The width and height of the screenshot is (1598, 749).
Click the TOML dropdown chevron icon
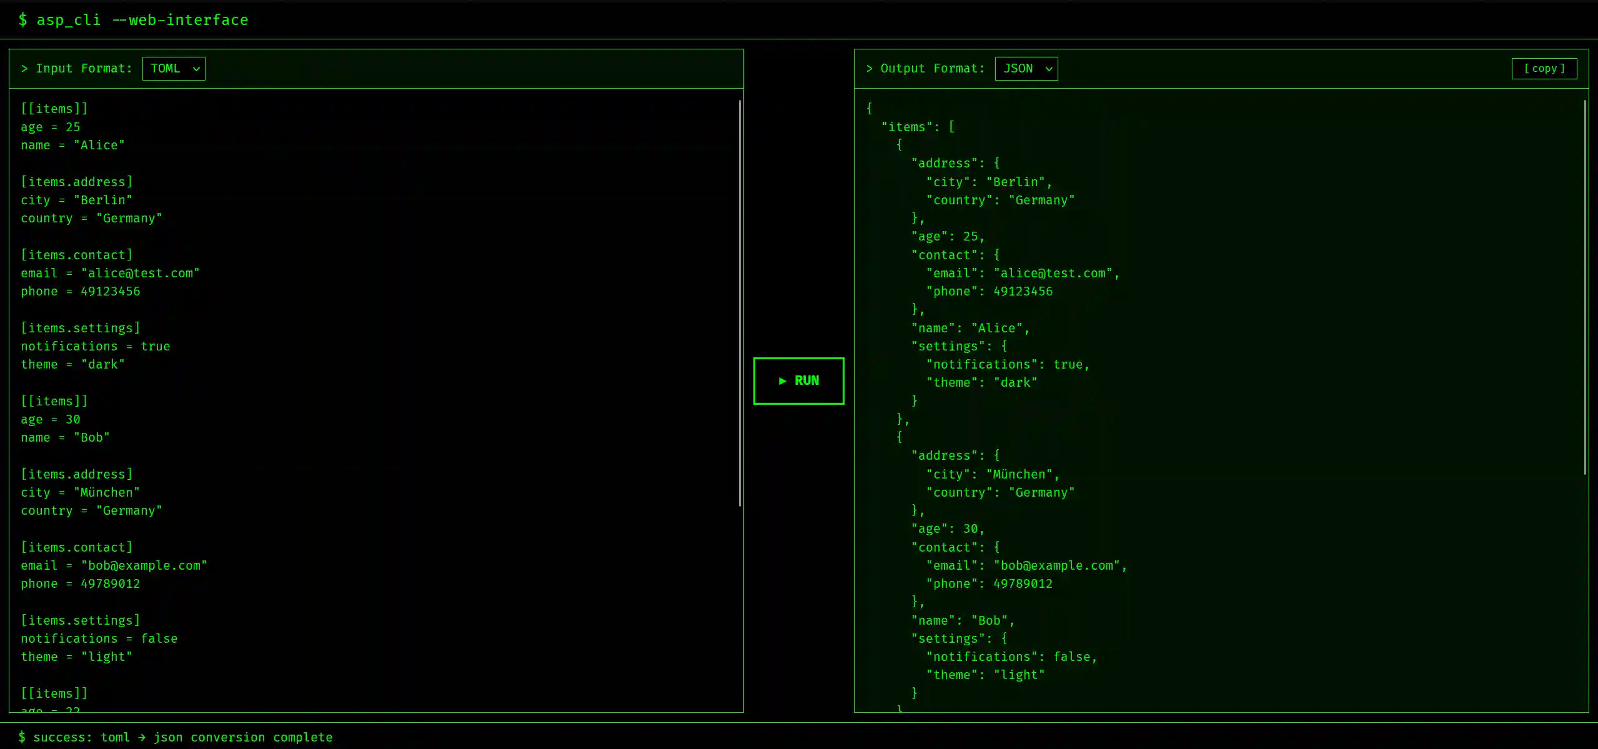click(196, 69)
